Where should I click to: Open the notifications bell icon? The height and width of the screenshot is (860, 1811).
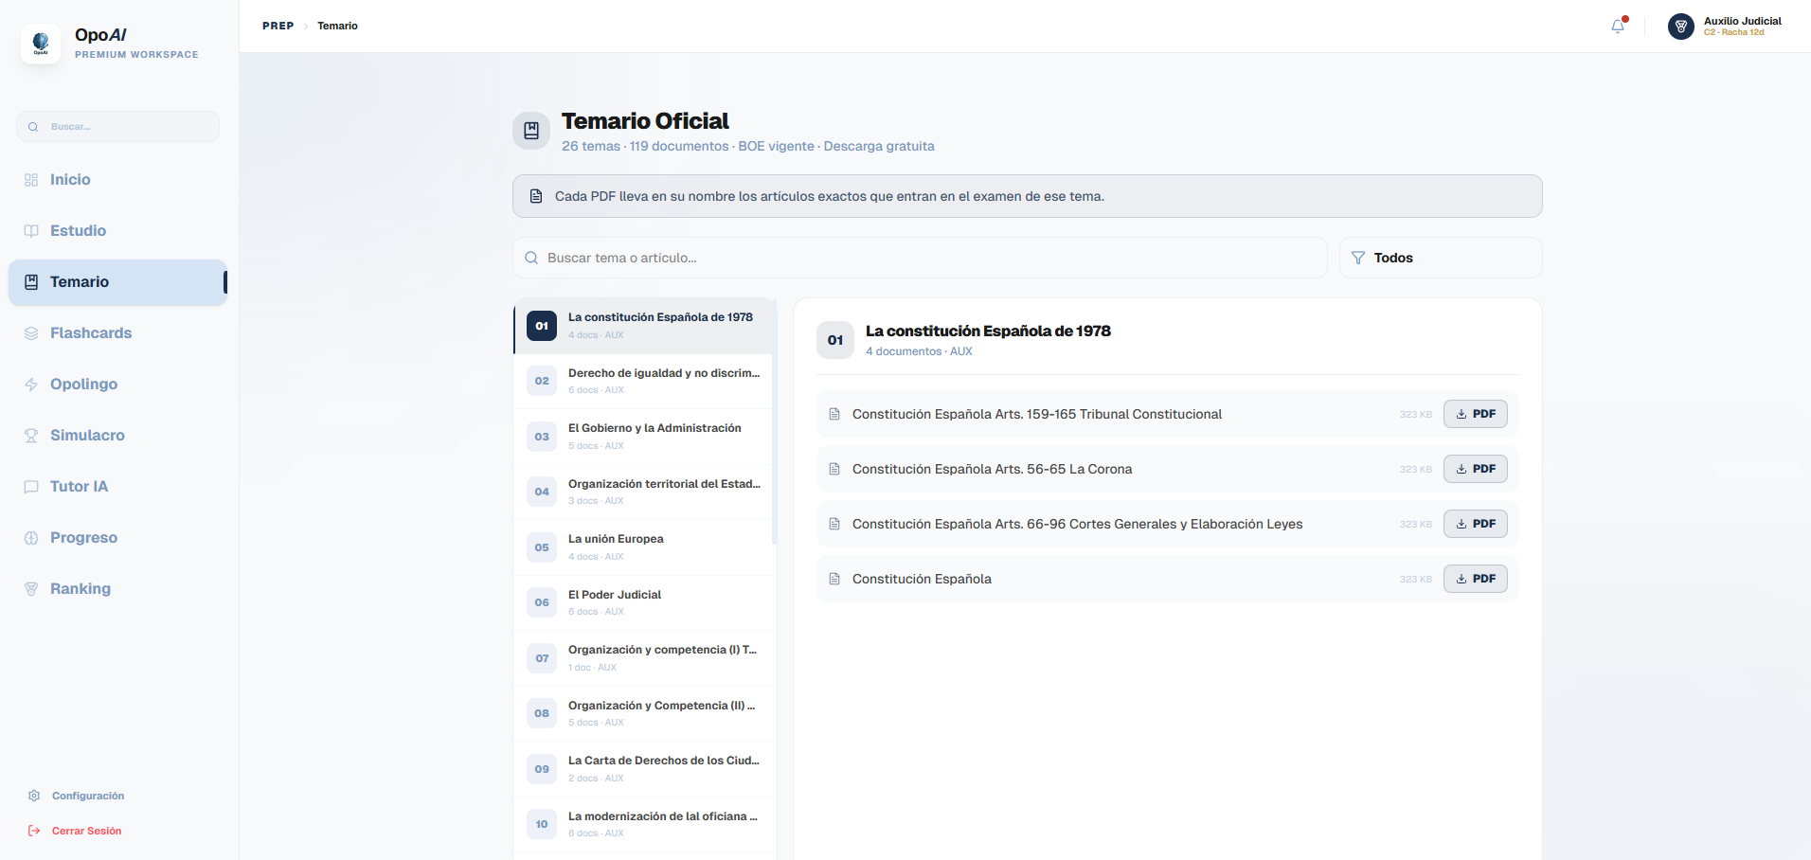(x=1616, y=26)
